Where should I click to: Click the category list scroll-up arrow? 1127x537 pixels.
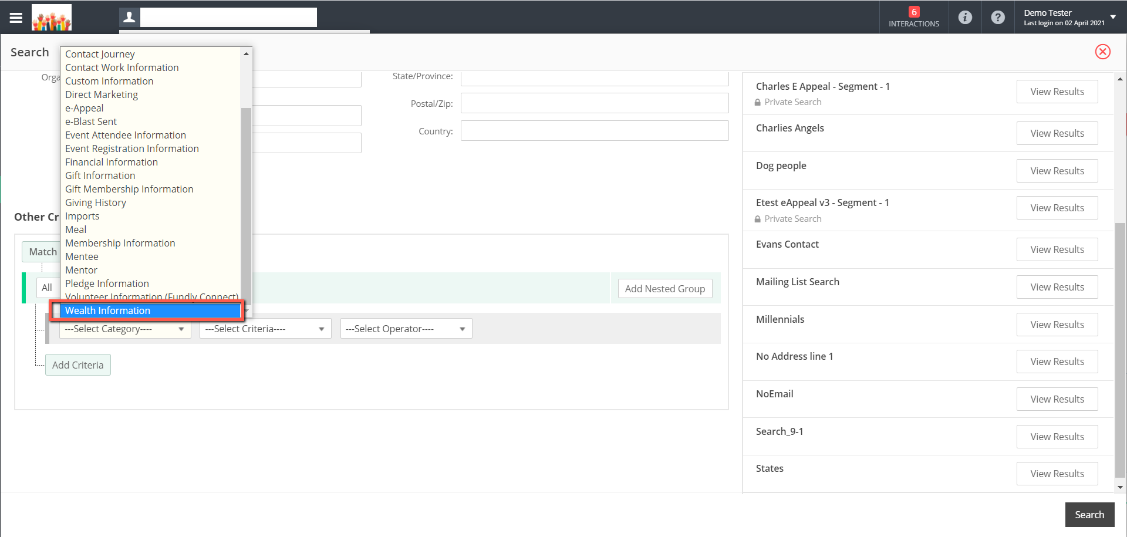[246, 54]
